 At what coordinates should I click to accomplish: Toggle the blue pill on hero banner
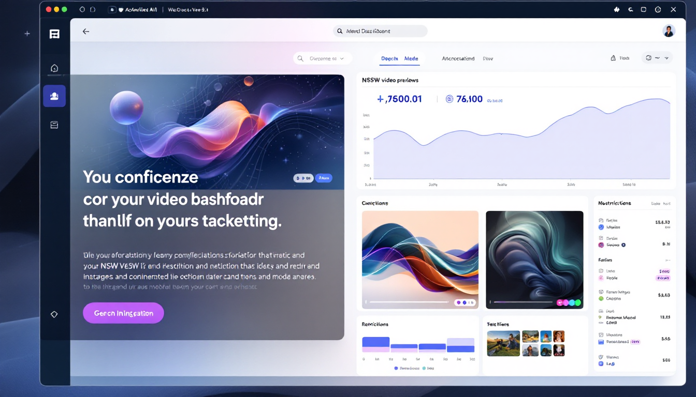[x=324, y=178]
